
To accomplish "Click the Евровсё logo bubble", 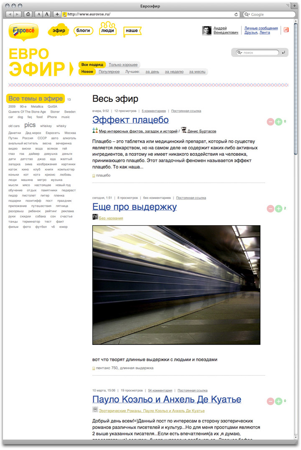I will click(x=23, y=31).
